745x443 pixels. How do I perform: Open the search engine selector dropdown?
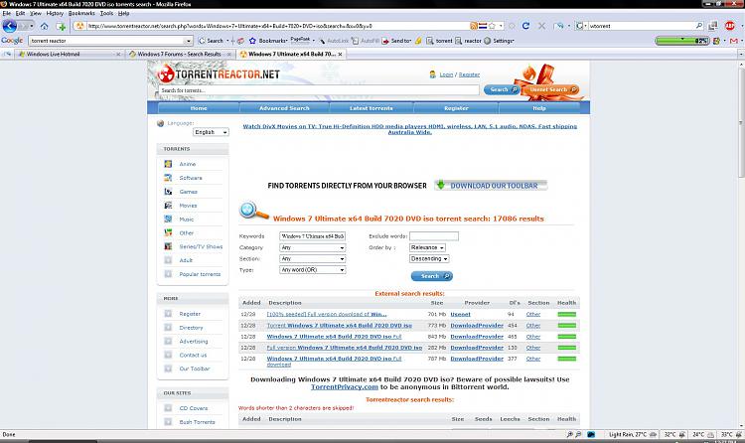pos(581,26)
